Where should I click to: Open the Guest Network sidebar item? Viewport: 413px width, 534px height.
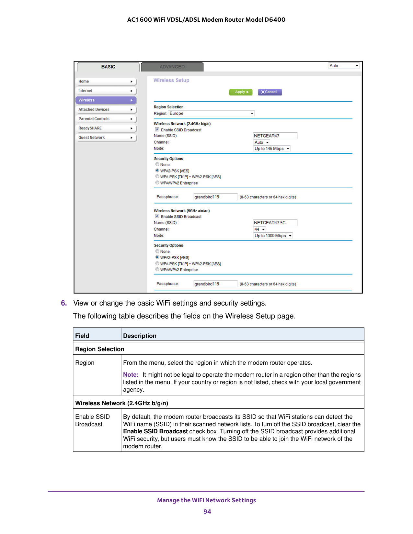pyautogui.click(x=106, y=138)
